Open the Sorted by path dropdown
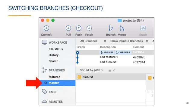This screenshot has height=109, width=193. (x=91, y=70)
